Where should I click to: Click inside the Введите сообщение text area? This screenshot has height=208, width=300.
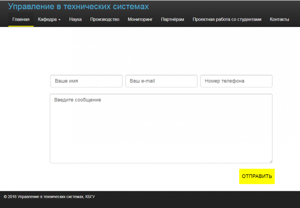tap(161, 129)
